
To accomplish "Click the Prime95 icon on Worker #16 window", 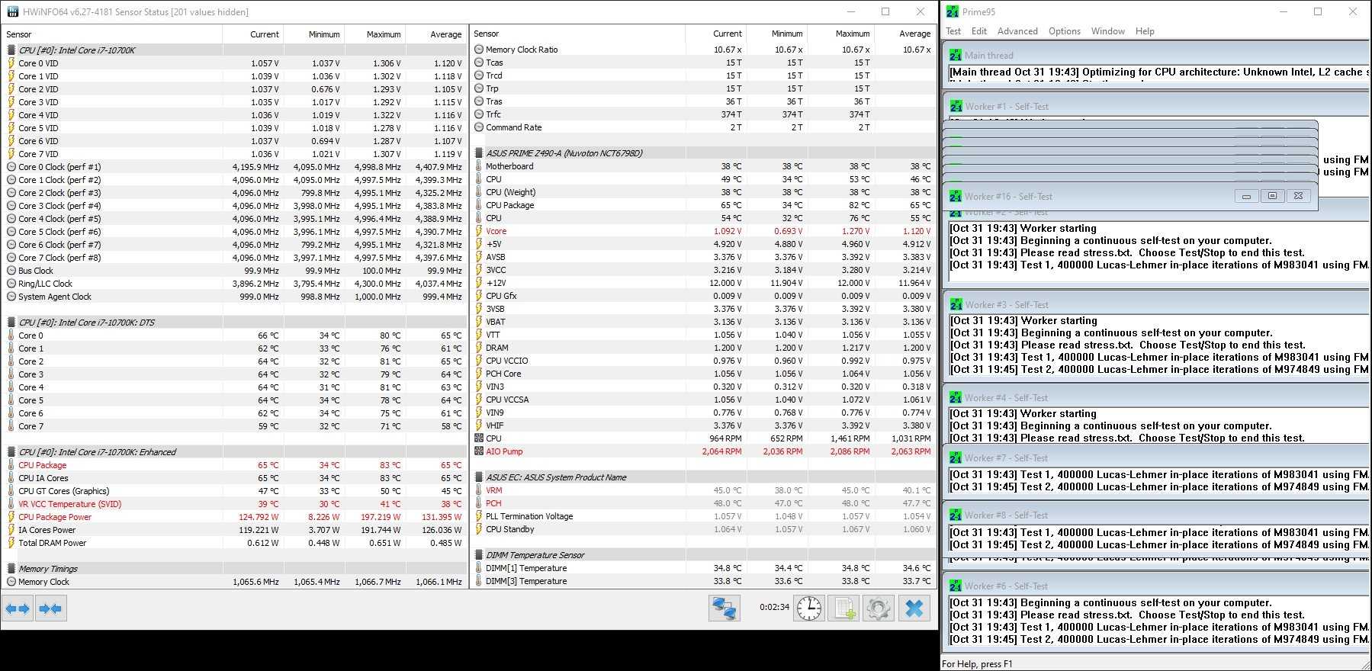I will click(956, 197).
